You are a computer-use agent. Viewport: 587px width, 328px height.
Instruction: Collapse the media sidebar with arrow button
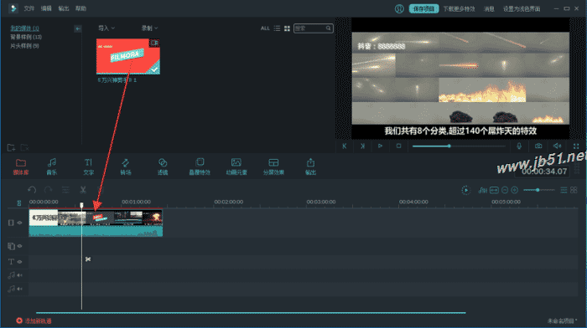(77, 28)
